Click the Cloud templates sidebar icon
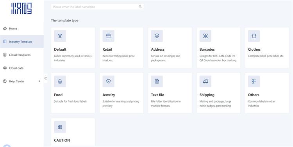The height and width of the screenshot is (147, 293). click(5, 55)
